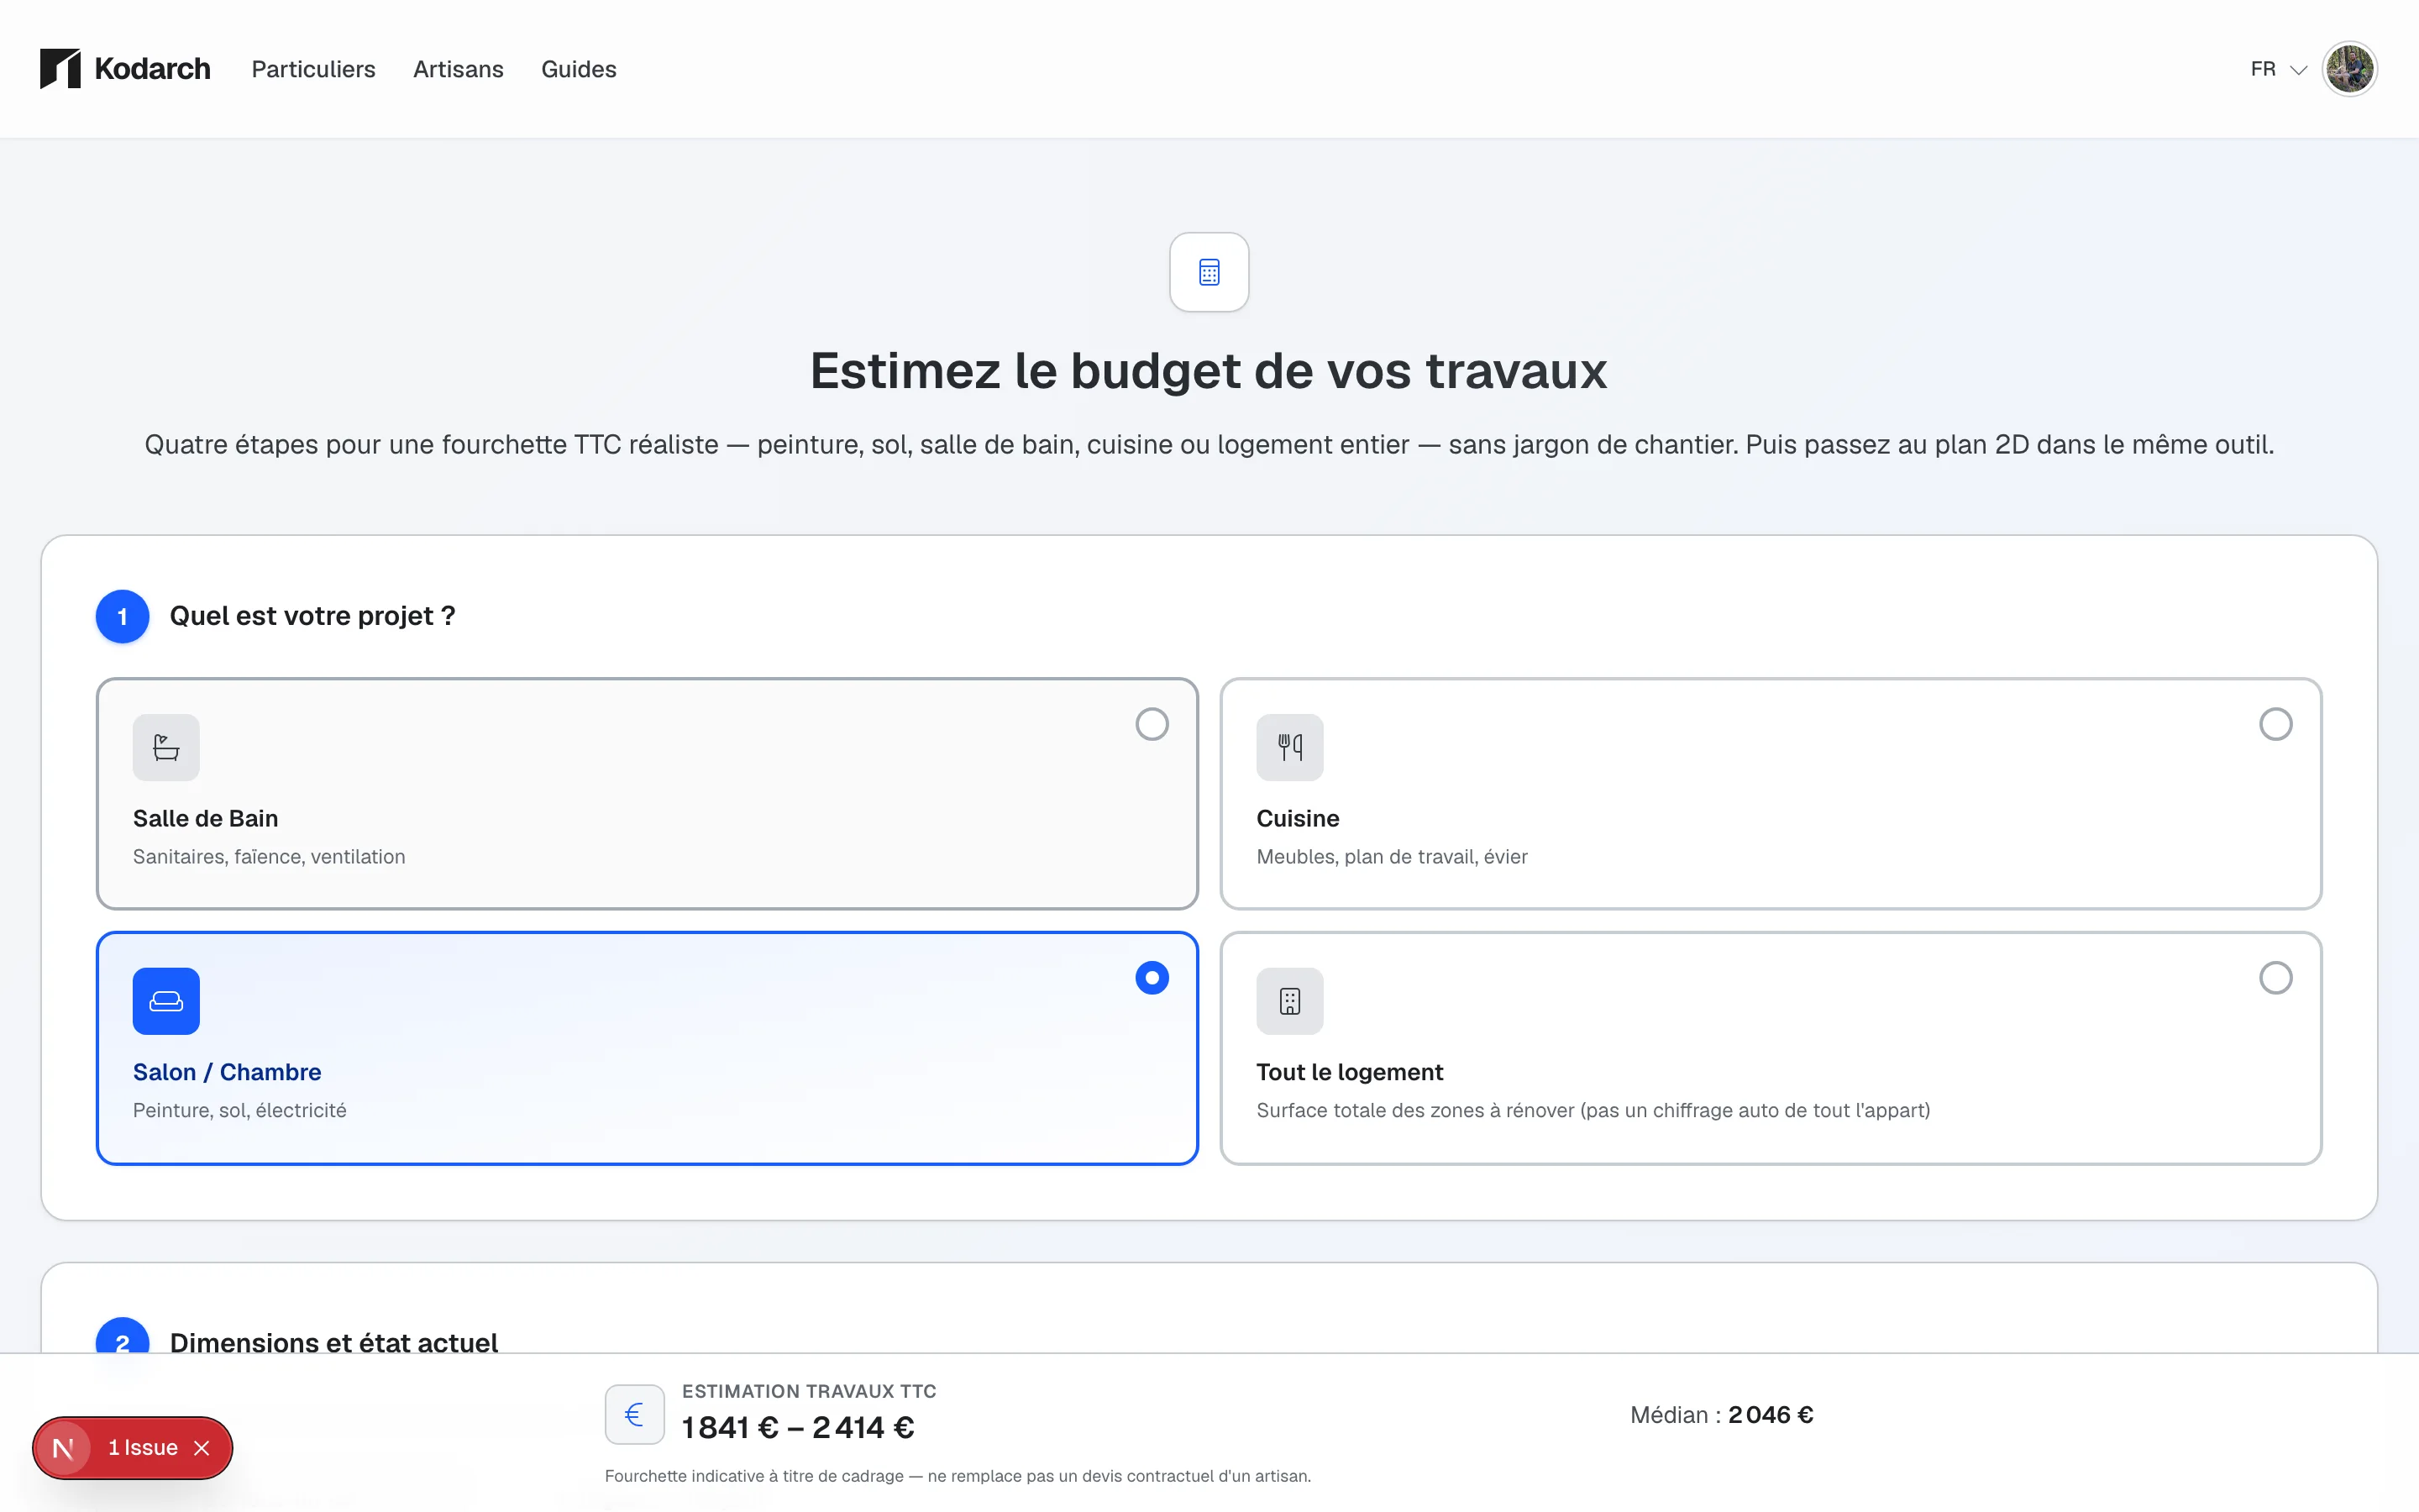Click "Meubles, plan de travail, évier" description

(1392, 857)
